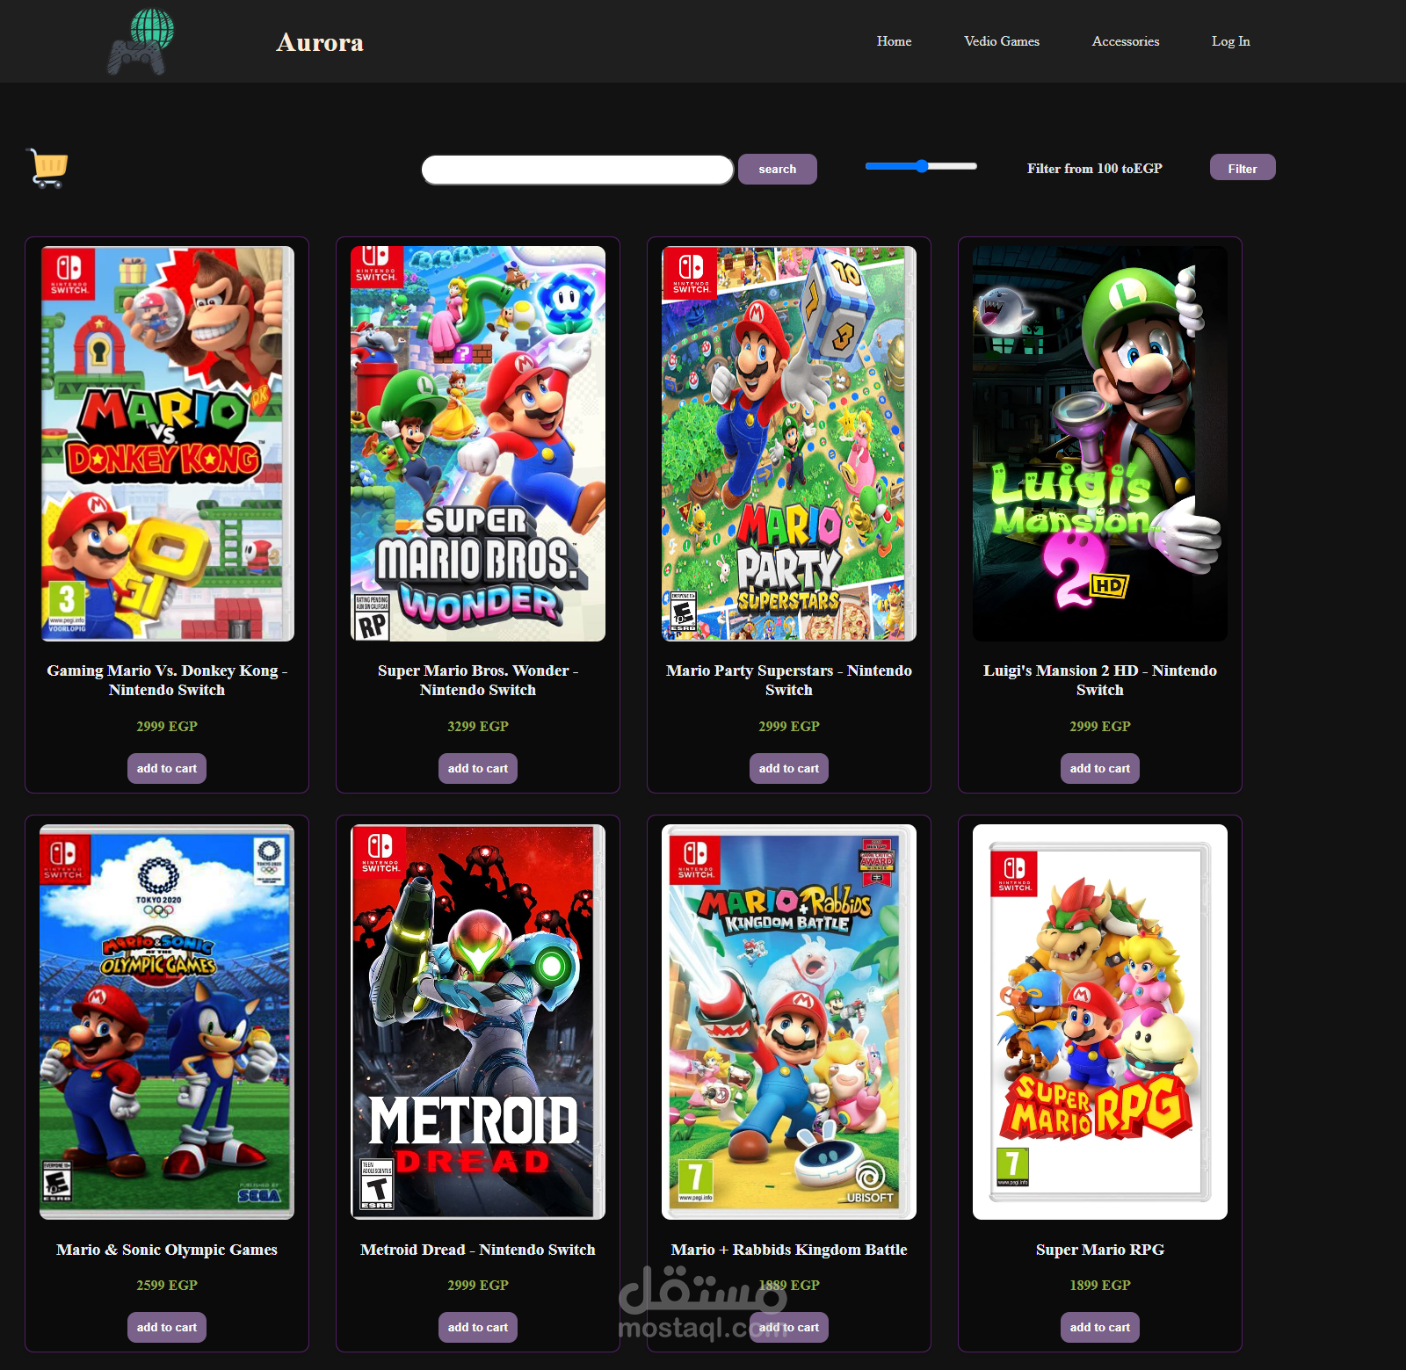This screenshot has width=1406, height=1370.
Task: Focus the product search input field
Action: 577,170
